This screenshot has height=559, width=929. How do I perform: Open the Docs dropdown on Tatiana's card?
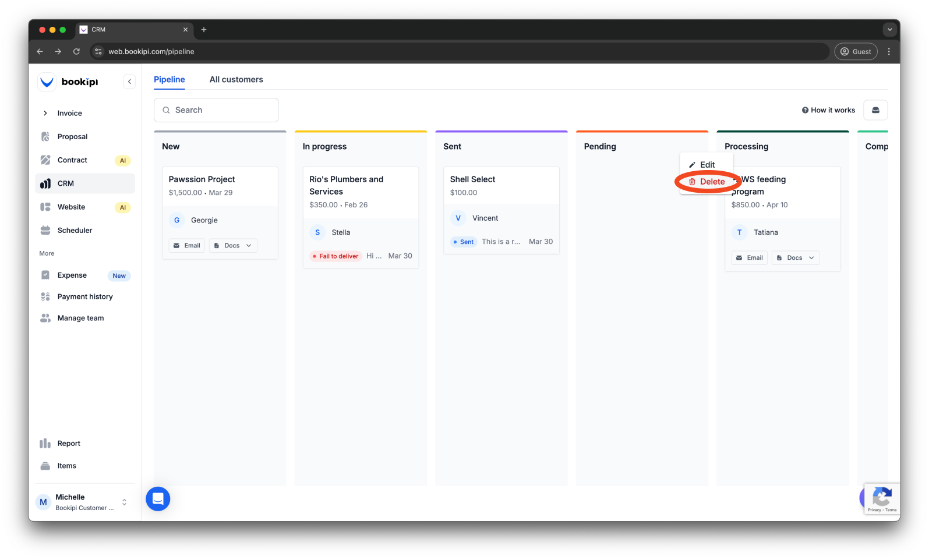click(x=796, y=258)
